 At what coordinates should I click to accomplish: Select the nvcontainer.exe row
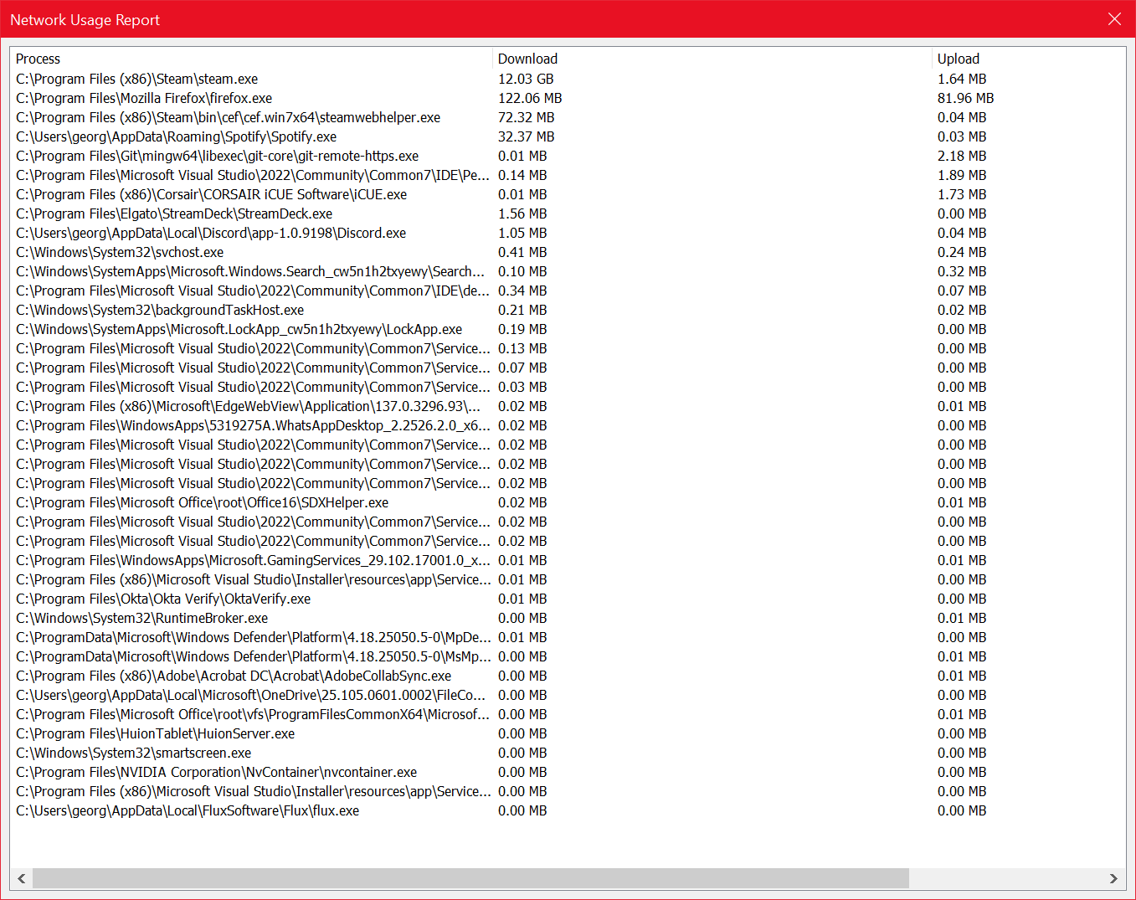click(568, 772)
